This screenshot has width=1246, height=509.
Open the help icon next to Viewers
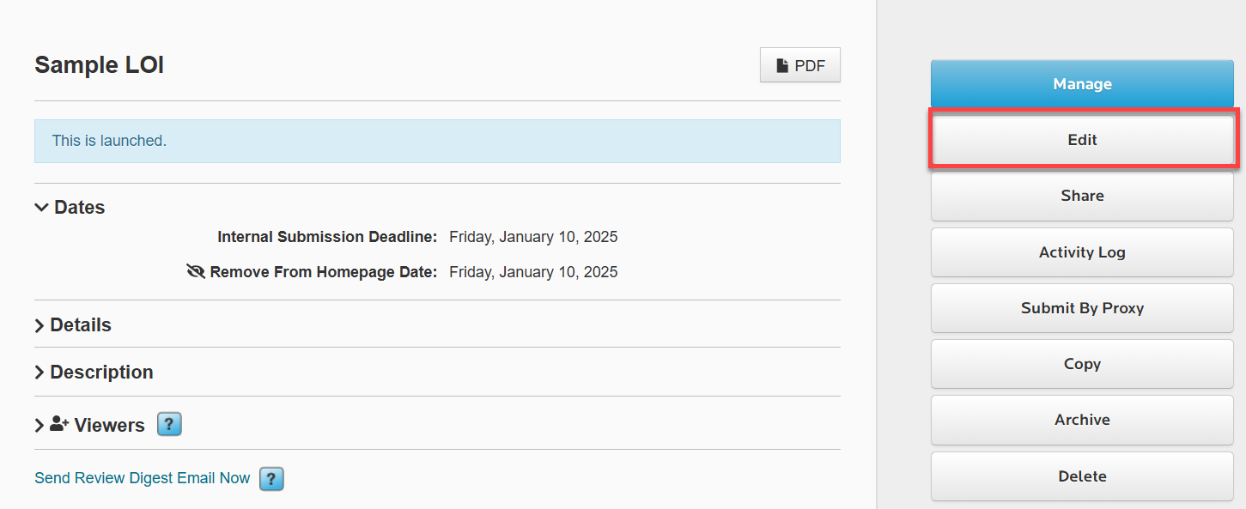[x=169, y=423]
